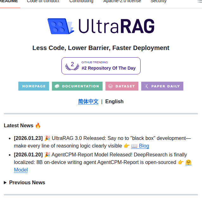This screenshot has width=202, height=202.
Task: Open the AgentCPM-Report Model link
Action: (21, 170)
